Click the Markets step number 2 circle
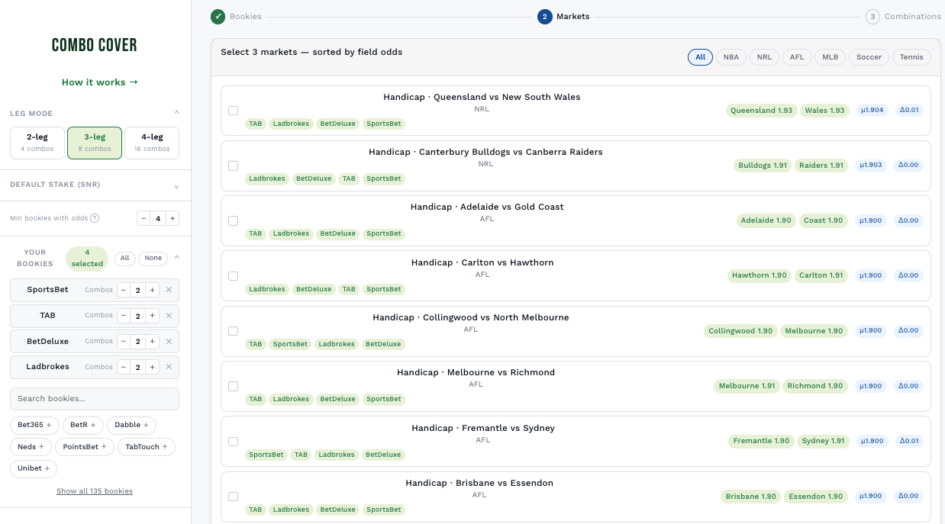The width and height of the screenshot is (945, 524). tap(545, 17)
